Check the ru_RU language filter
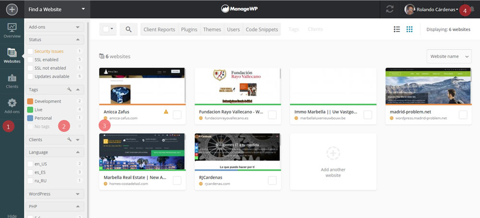Image resolution: width=480 pixels, height=218 pixels. pyautogui.click(x=30, y=181)
